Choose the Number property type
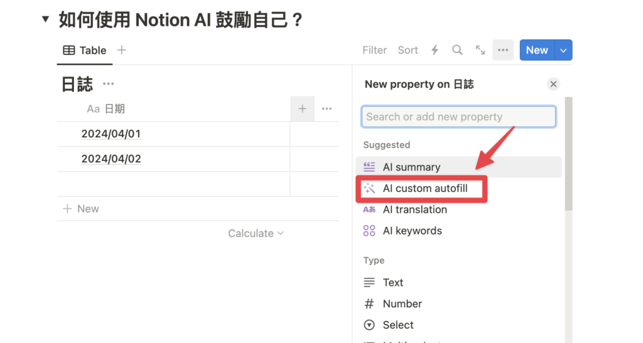643x343 pixels. [x=458, y=303]
